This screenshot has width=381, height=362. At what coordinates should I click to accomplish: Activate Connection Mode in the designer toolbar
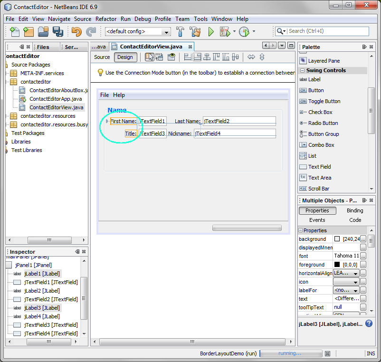point(159,57)
